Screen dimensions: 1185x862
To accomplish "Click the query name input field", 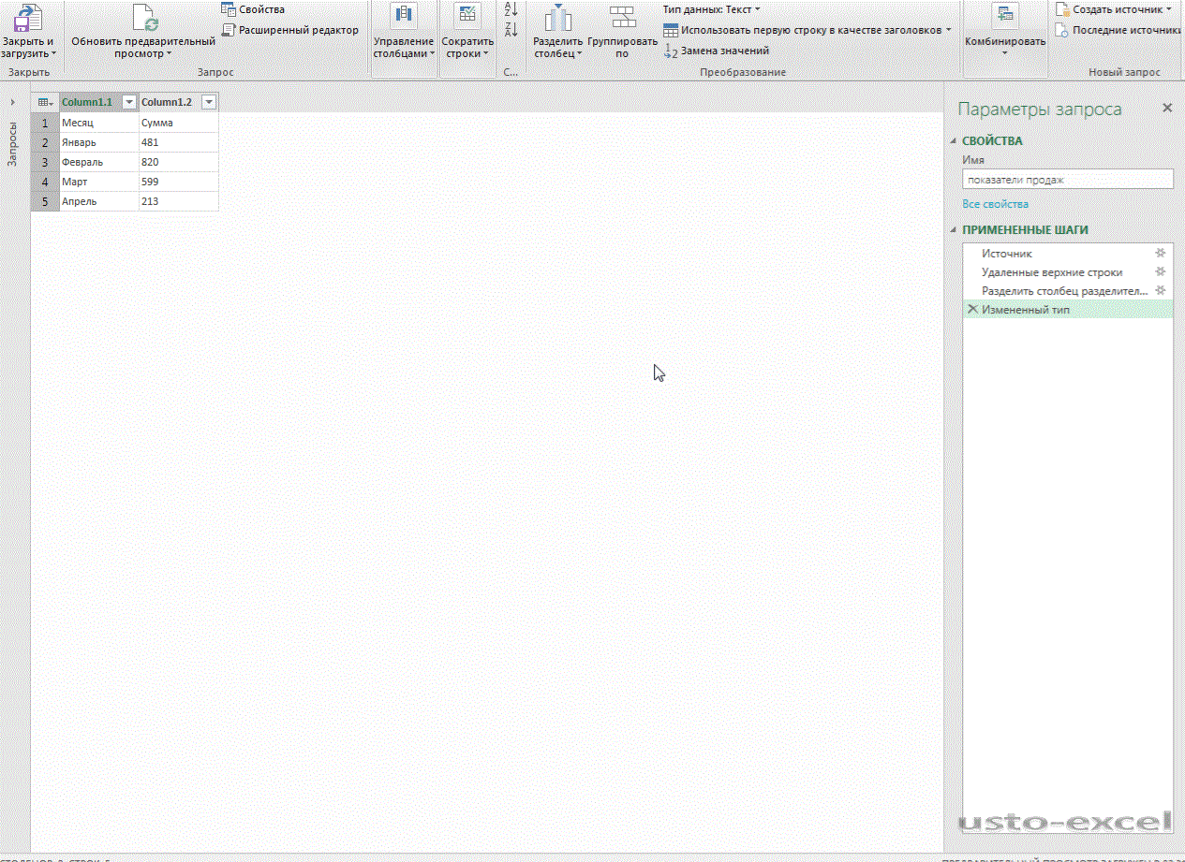I will click(1068, 179).
